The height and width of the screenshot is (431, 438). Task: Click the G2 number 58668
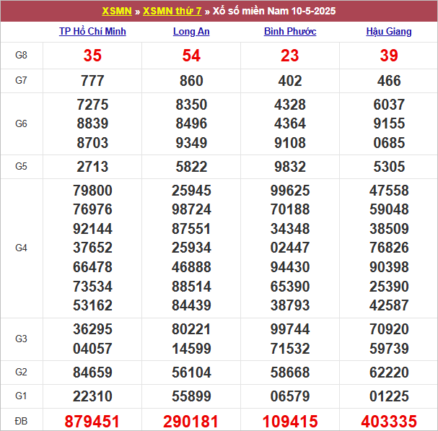(290, 373)
